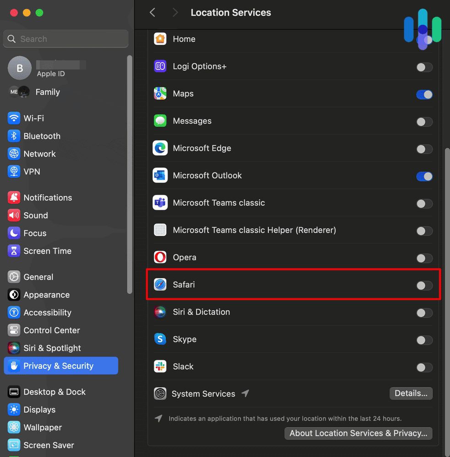The width and height of the screenshot is (450, 457).
Task: Open About Location Services & Privacy
Action: (358, 433)
